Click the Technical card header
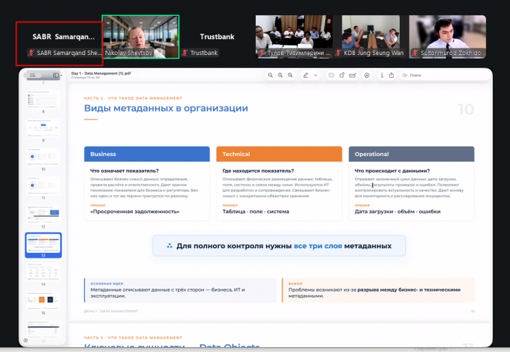The image size is (510, 352). tap(279, 154)
